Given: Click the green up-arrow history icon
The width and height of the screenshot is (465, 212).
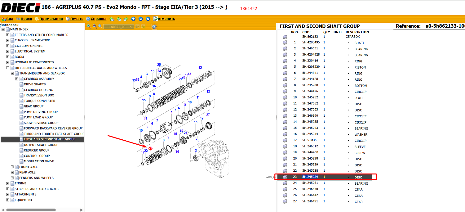Looking at the screenshot, I should click(112, 19).
